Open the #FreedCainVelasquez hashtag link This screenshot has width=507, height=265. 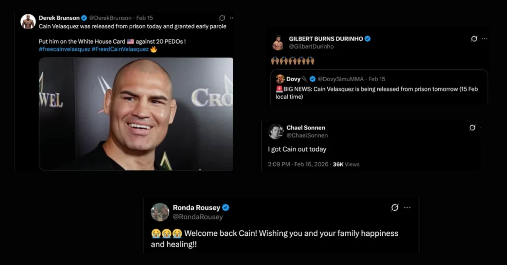[x=120, y=49]
